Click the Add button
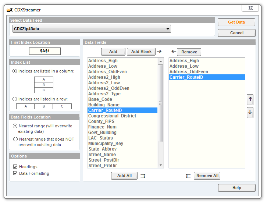The image size is (267, 205). pos(113,52)
